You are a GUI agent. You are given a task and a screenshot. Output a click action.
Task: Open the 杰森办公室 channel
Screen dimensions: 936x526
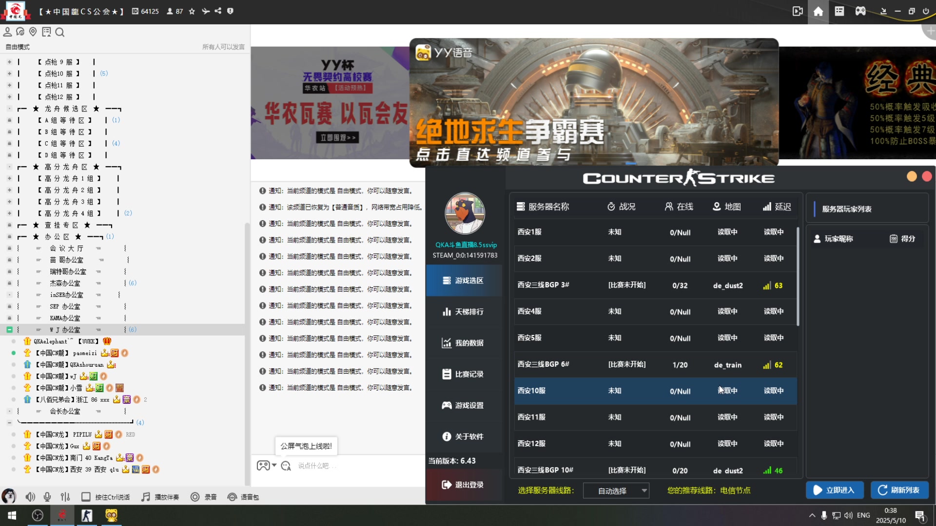click(x=65, y=283)
